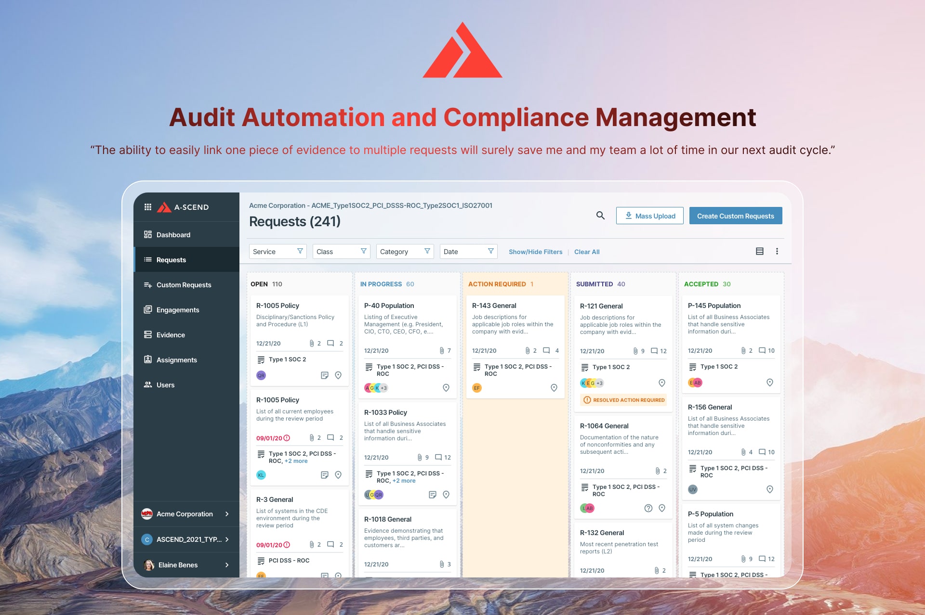Click overdue alert icon beside 09/01/20 date

click(x=287, y=438)
